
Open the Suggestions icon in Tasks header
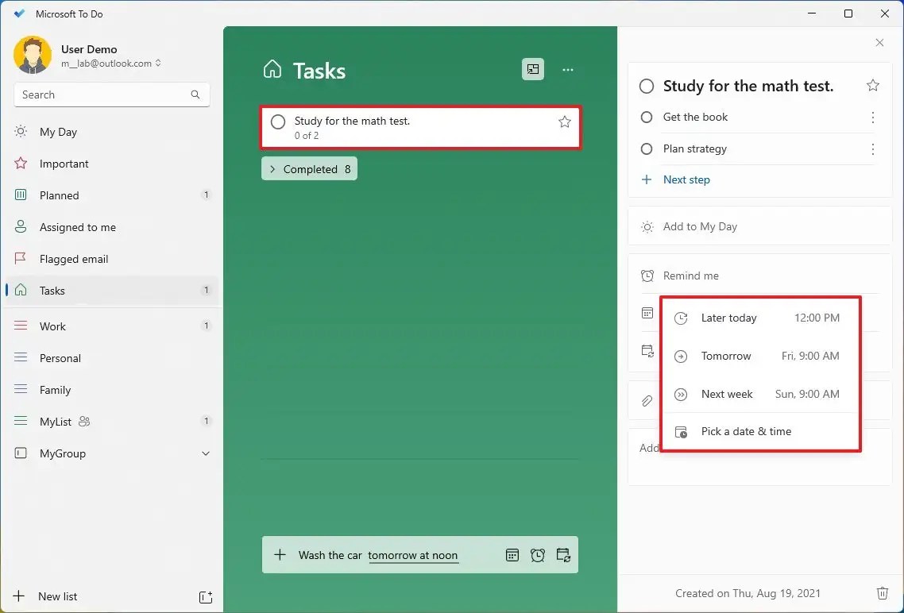pos(533,69)
